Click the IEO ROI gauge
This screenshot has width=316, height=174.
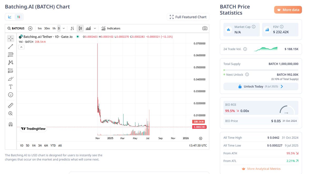(x=287, y=110)
